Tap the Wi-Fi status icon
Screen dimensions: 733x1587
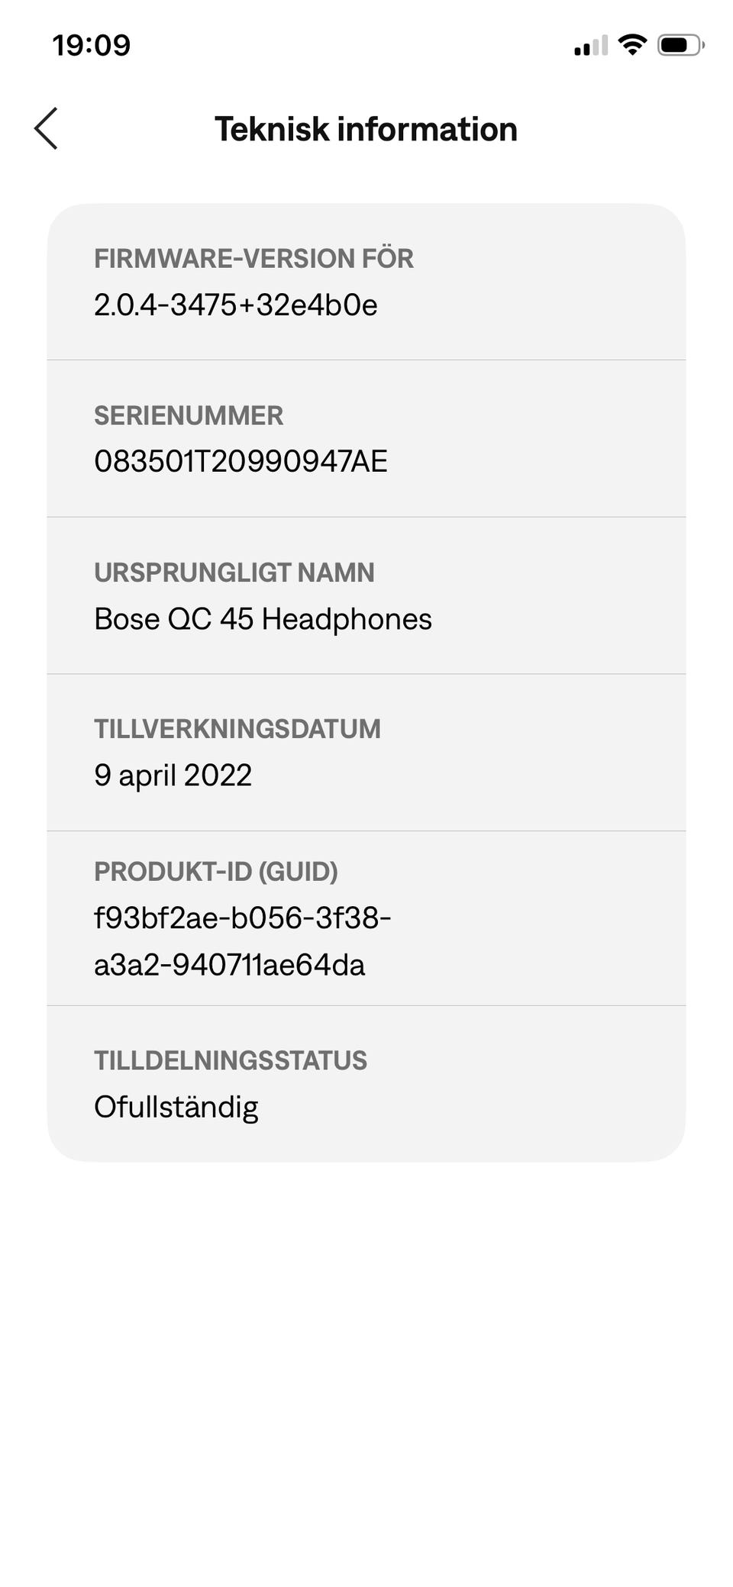click(632, 45)
